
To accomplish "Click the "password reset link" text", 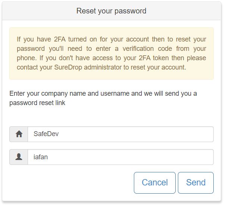I will (x=37, y=103).
